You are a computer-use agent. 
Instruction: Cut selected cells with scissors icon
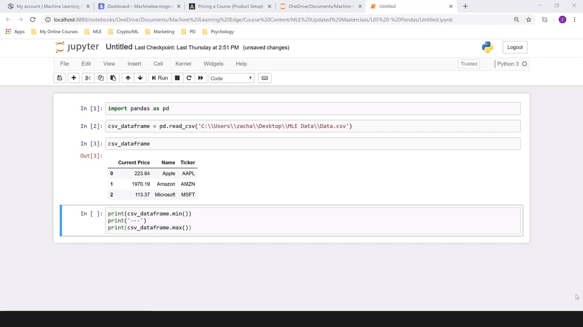[x=88, y=78]
